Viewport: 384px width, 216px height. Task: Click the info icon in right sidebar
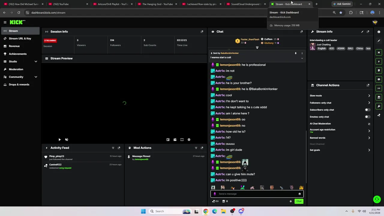pos(379,32)
